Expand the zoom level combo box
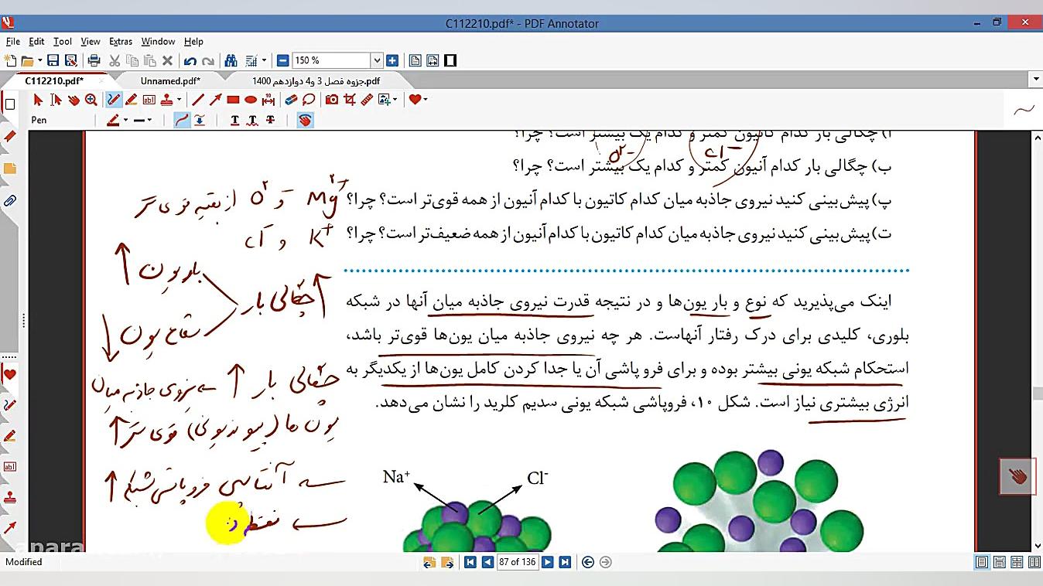The image size is (1043, 586). [x=377, y=60]
